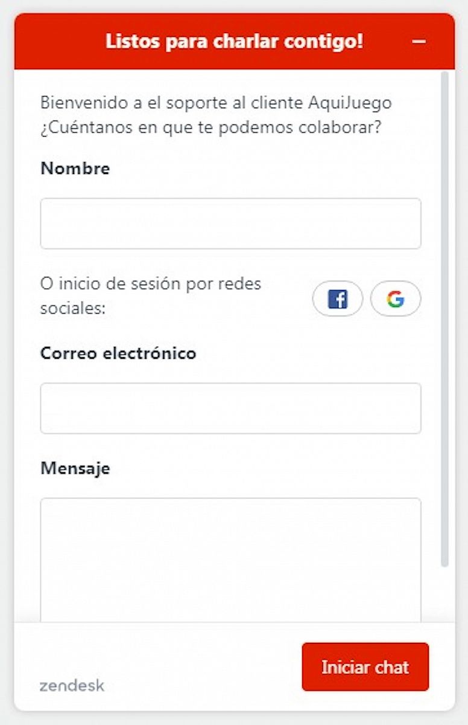This screenshot has height=725, width=468.
Task: Minimize the chat widget with the dash icon
Action: [x=419, y=42]
